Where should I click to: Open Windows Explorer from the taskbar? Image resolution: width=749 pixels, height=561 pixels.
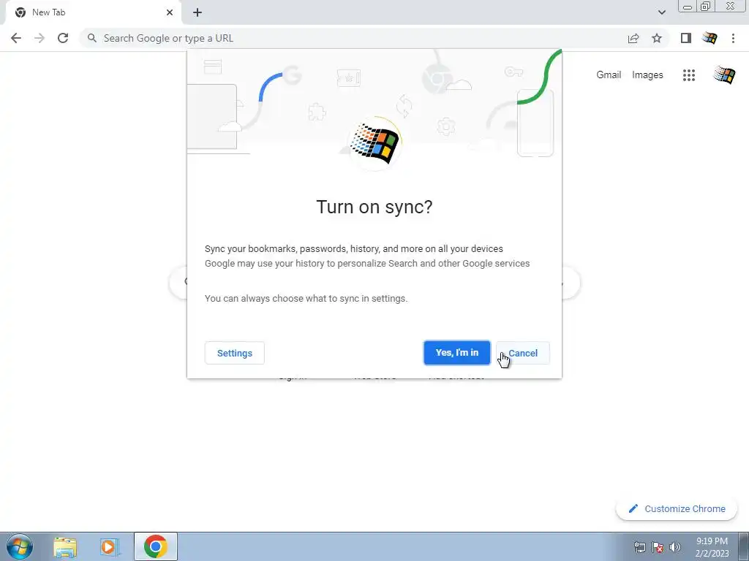point(65,547)
